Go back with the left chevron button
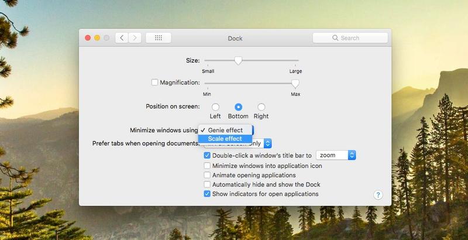 (122, 38)
